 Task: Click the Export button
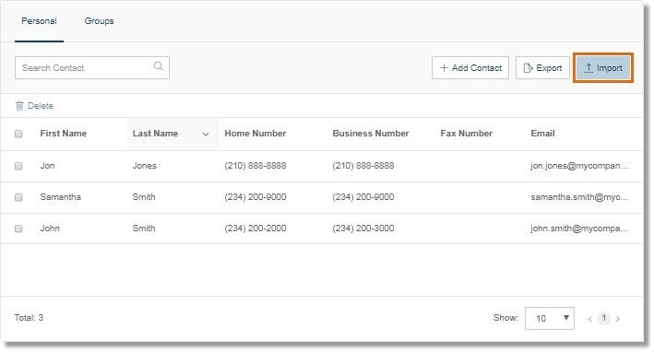[542, 68]
